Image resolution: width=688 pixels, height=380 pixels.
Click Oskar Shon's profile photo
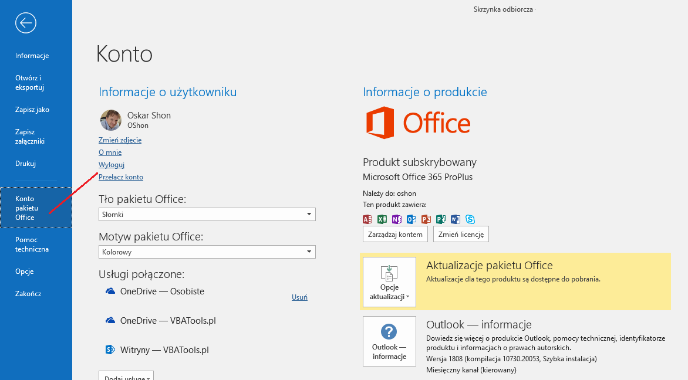pyautogui.click(x=111, y=120)
